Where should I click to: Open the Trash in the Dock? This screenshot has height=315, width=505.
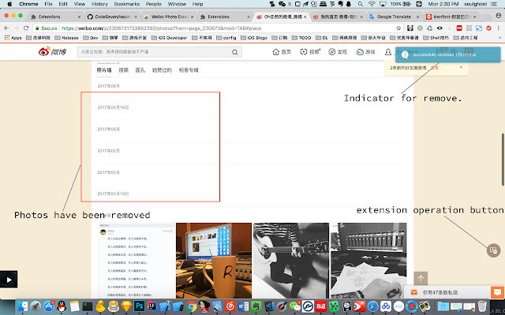click(482, 306)
